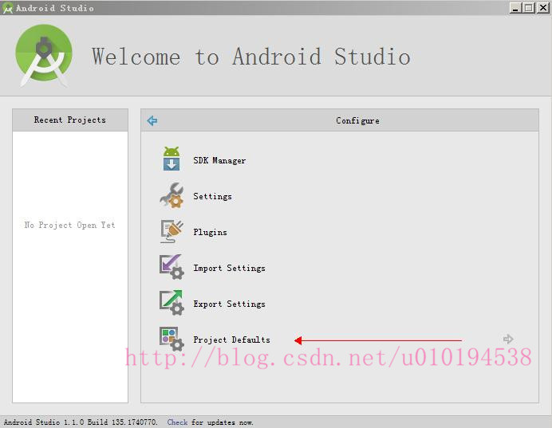552x428 pixels.
Task: Click the title bar Android Studio icon
Action: pyautogui.click(x=7, y=8)
